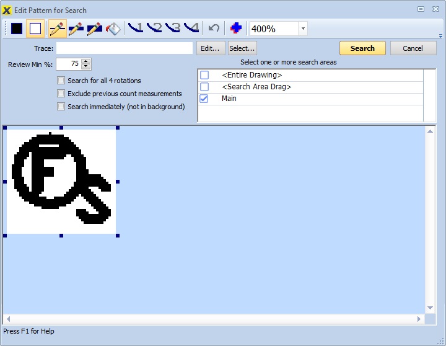Choose the thin line pencil tool

pyautogui.click(x=58, y=29)
